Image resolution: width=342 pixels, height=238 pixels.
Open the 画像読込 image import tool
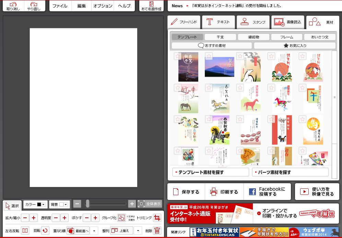tap(288, 22)
